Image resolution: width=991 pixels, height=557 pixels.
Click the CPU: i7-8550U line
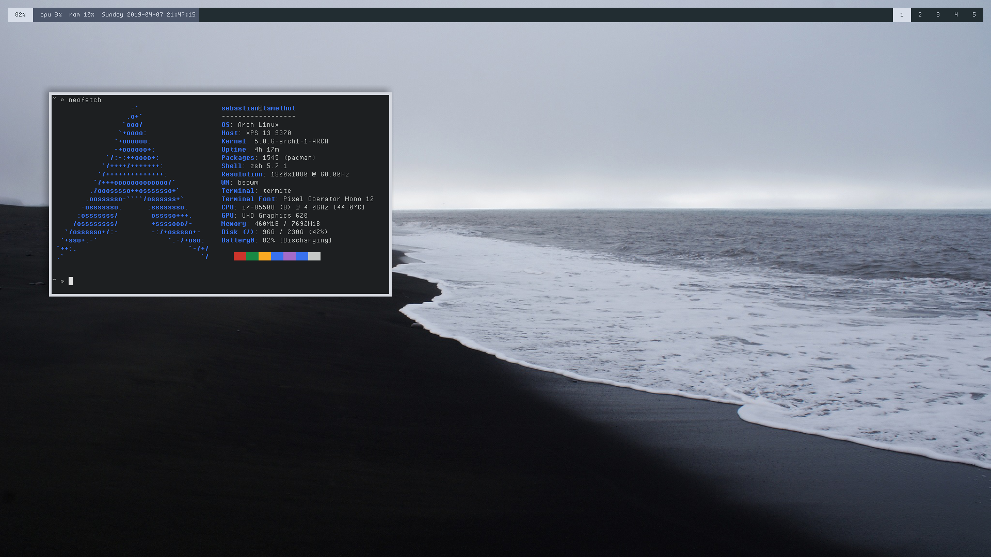[x=293, y=207]
